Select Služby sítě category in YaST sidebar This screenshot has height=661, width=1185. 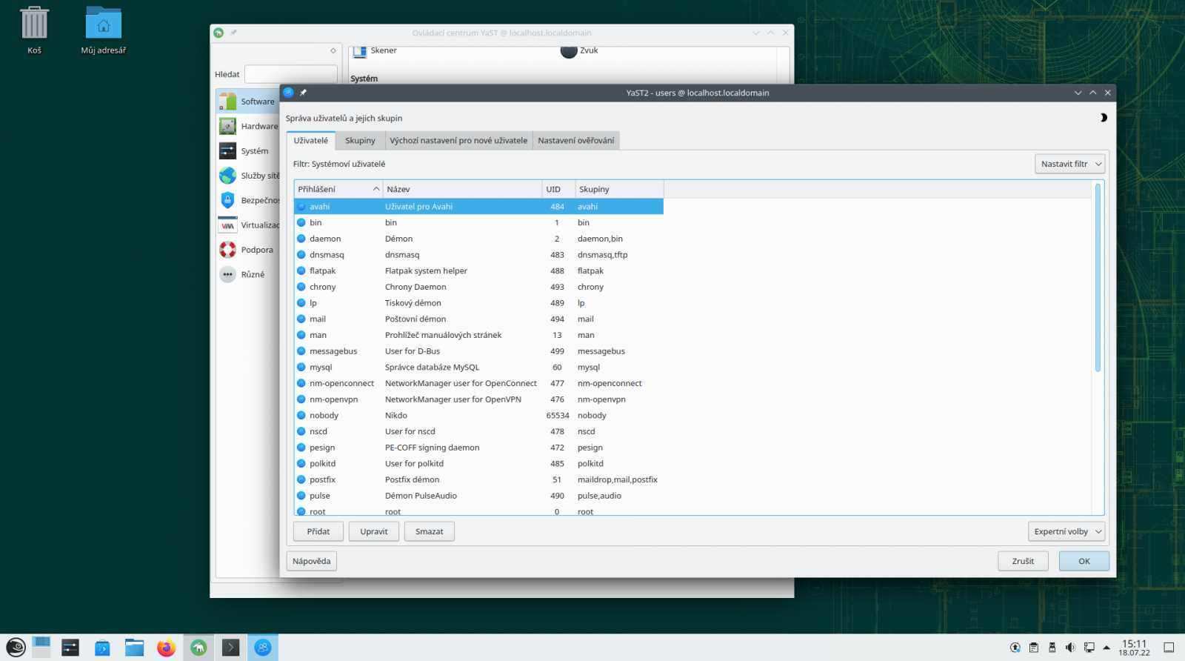[x=248, y=176]
